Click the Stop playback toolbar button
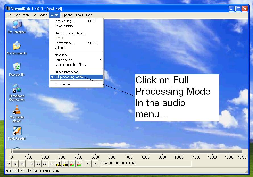 pos(9,164)
